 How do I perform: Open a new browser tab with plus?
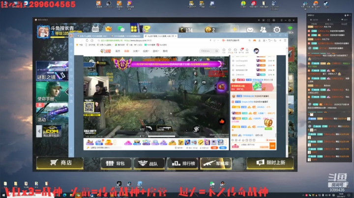click(x=180, y=36)
